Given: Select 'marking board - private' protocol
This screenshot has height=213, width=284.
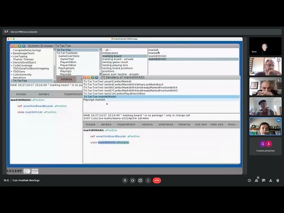Looking at the screenshot, I should pos(118,59).
